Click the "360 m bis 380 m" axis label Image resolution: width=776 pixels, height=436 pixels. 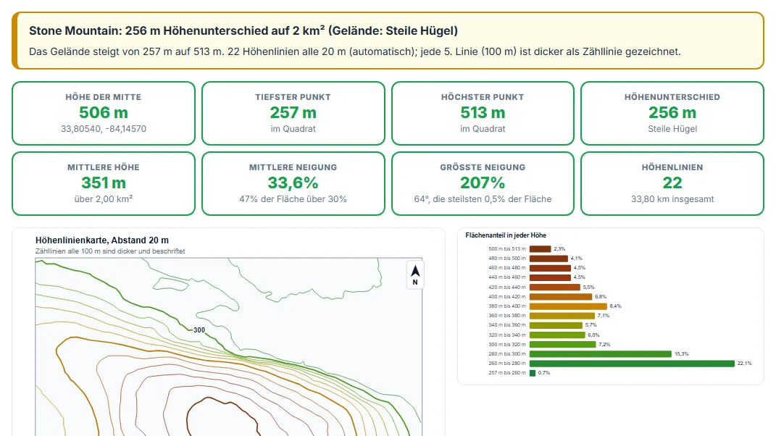[x=507, y=316]
